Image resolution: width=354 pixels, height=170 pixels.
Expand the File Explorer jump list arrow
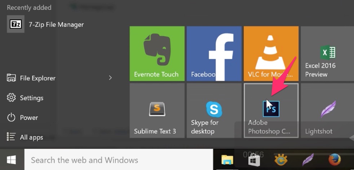click(110, 78)
